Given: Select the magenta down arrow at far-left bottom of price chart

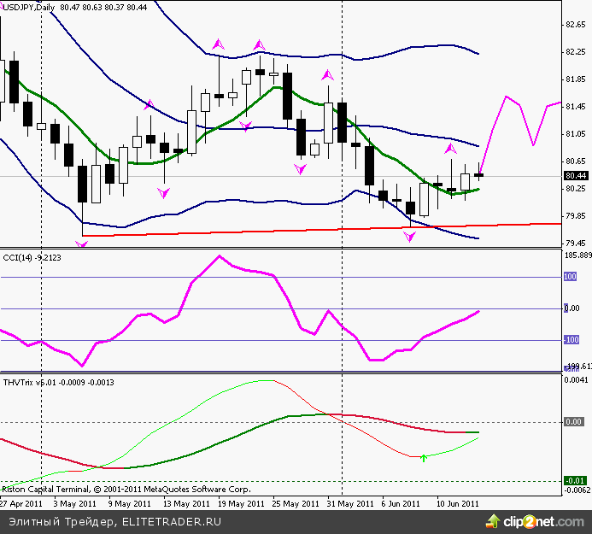Looking at the screenshot, I should click(x=82, y=244).
